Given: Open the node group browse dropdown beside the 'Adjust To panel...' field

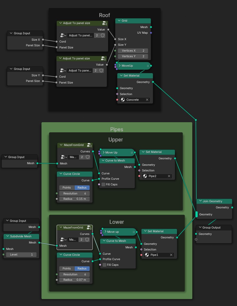Looking at the screenshot, I should coord(63,35).
